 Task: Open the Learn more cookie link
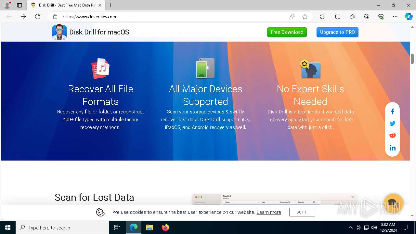click(269, 212)
